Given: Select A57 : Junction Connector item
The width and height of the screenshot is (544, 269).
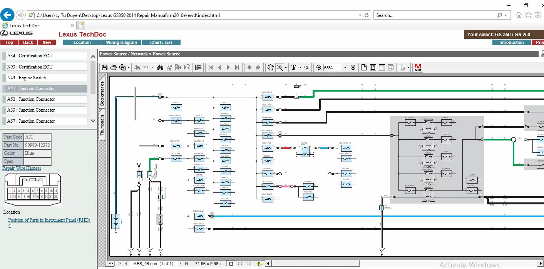Looking at the screenshot, I should click(45, 121).
